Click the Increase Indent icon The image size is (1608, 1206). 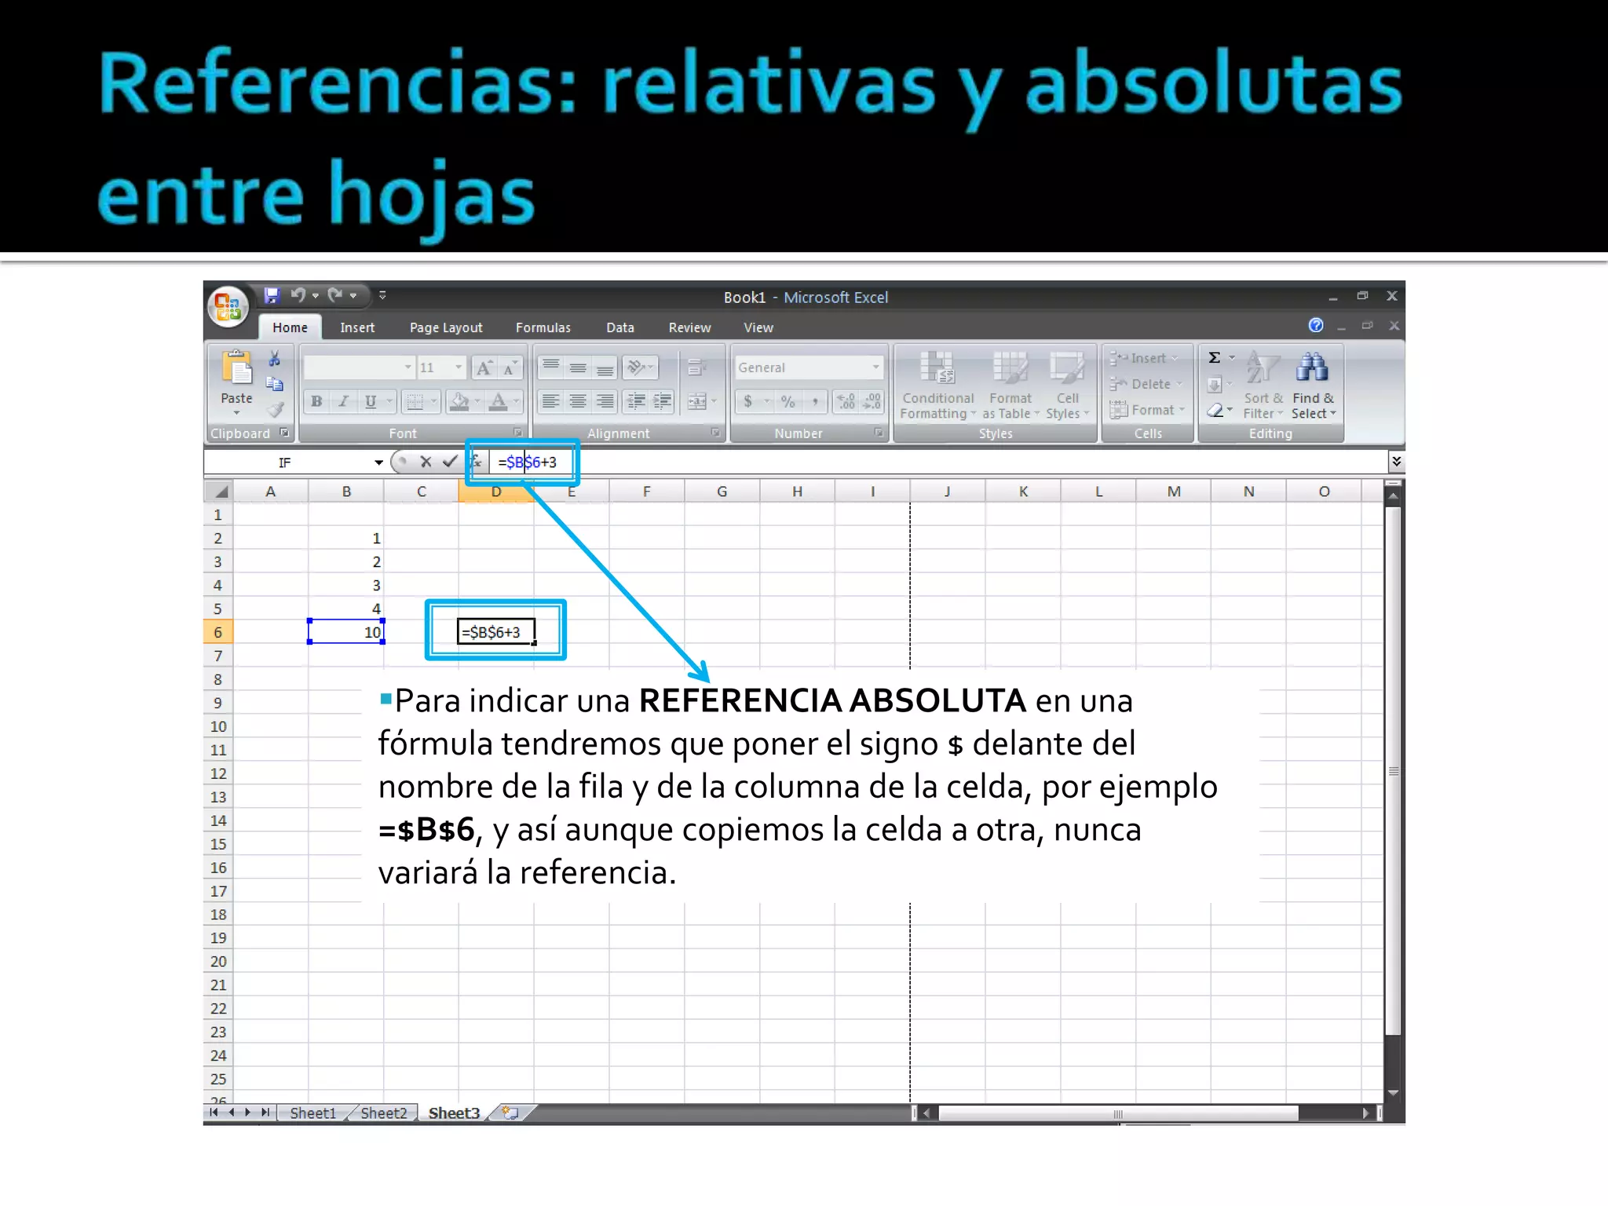[x=663, y=402]
